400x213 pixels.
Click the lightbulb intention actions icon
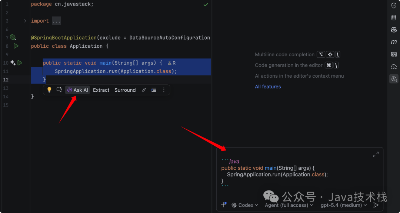point(50,90)
